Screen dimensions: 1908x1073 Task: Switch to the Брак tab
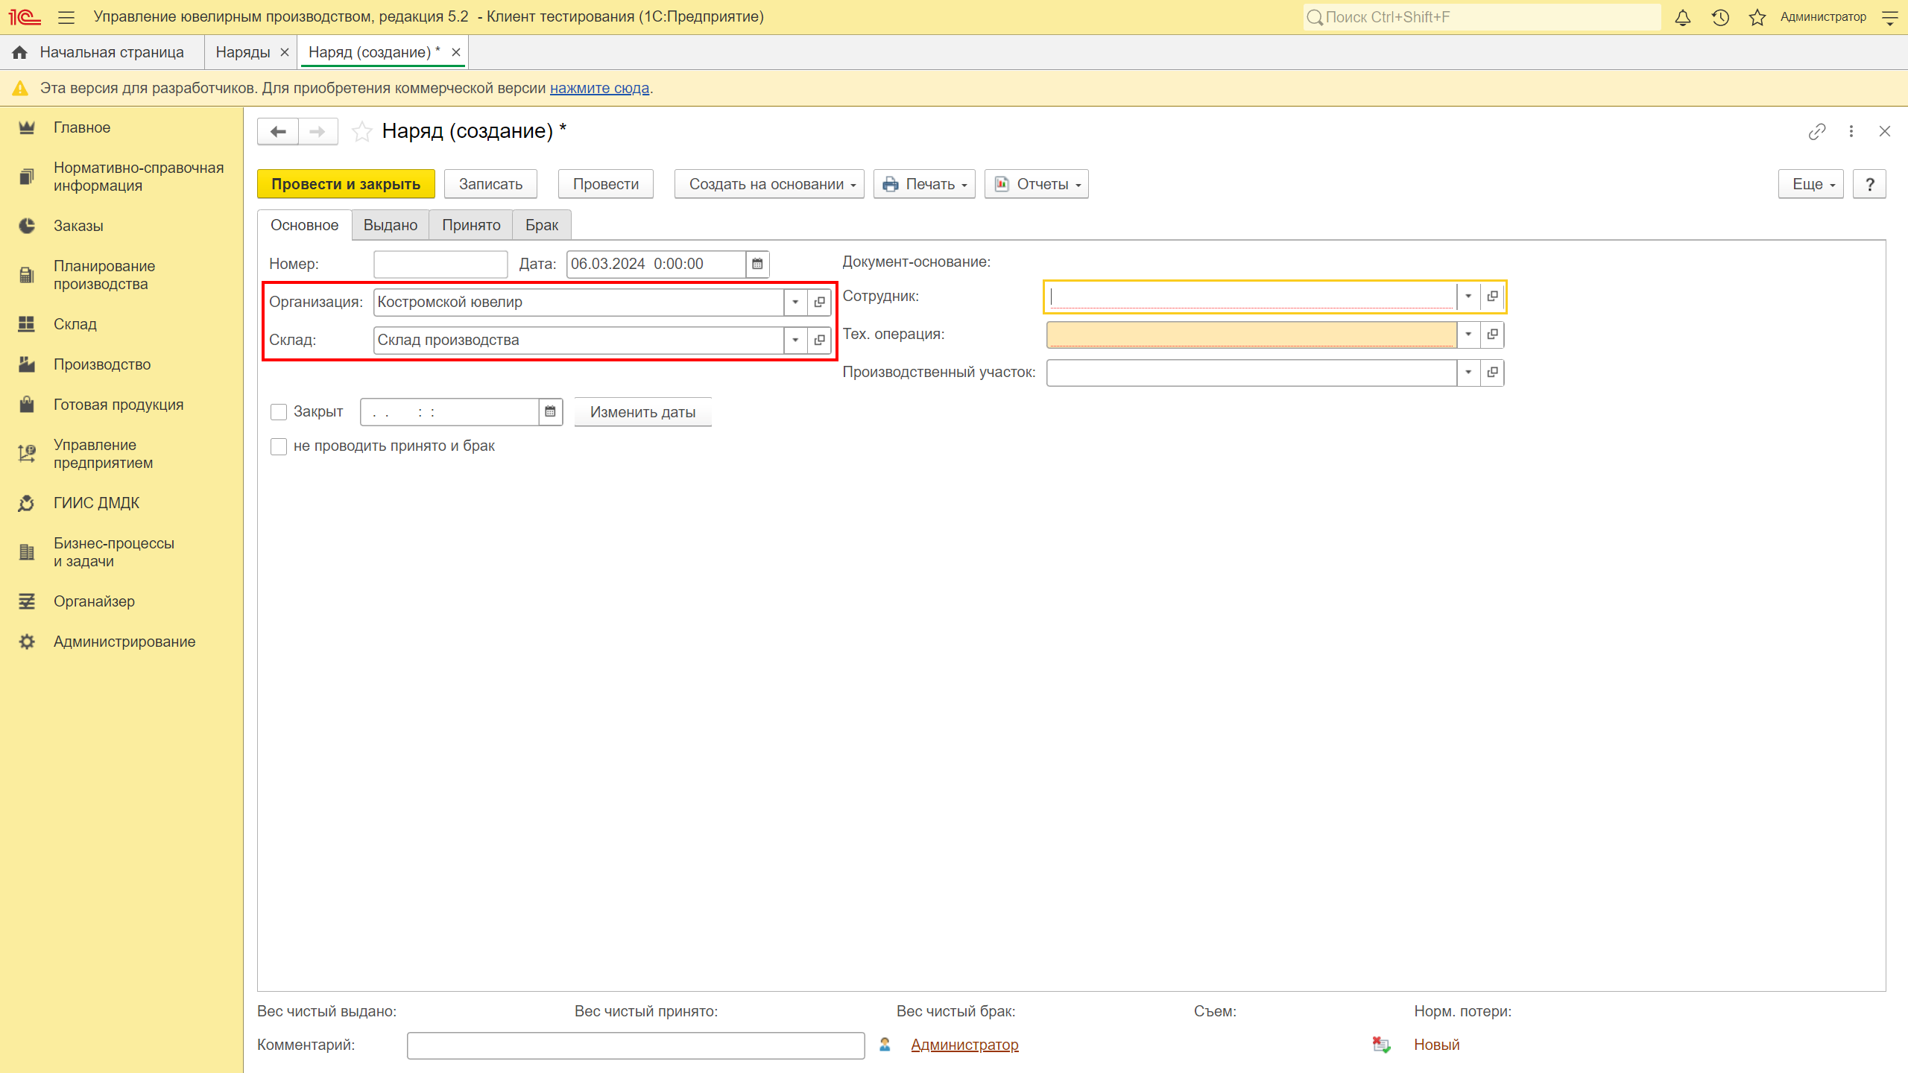click(542, 225)
